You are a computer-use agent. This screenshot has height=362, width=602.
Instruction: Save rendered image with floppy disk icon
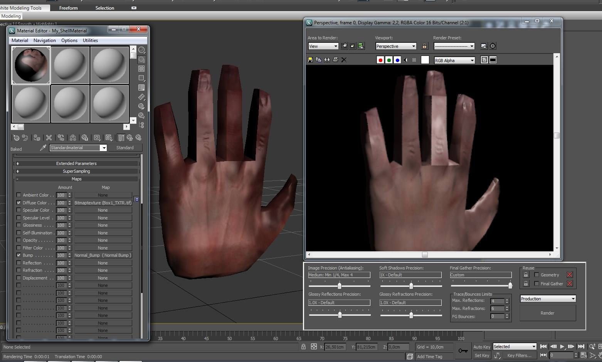[x=310, y=60]
